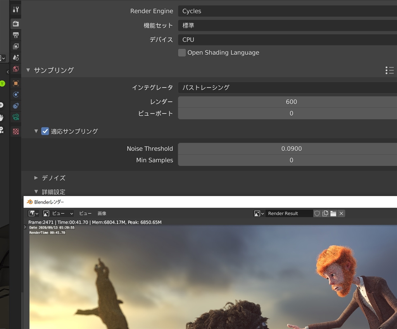Toggle the Open Shading Language checkbox
This screenshot has width=397, height=329.
(182, 53)
